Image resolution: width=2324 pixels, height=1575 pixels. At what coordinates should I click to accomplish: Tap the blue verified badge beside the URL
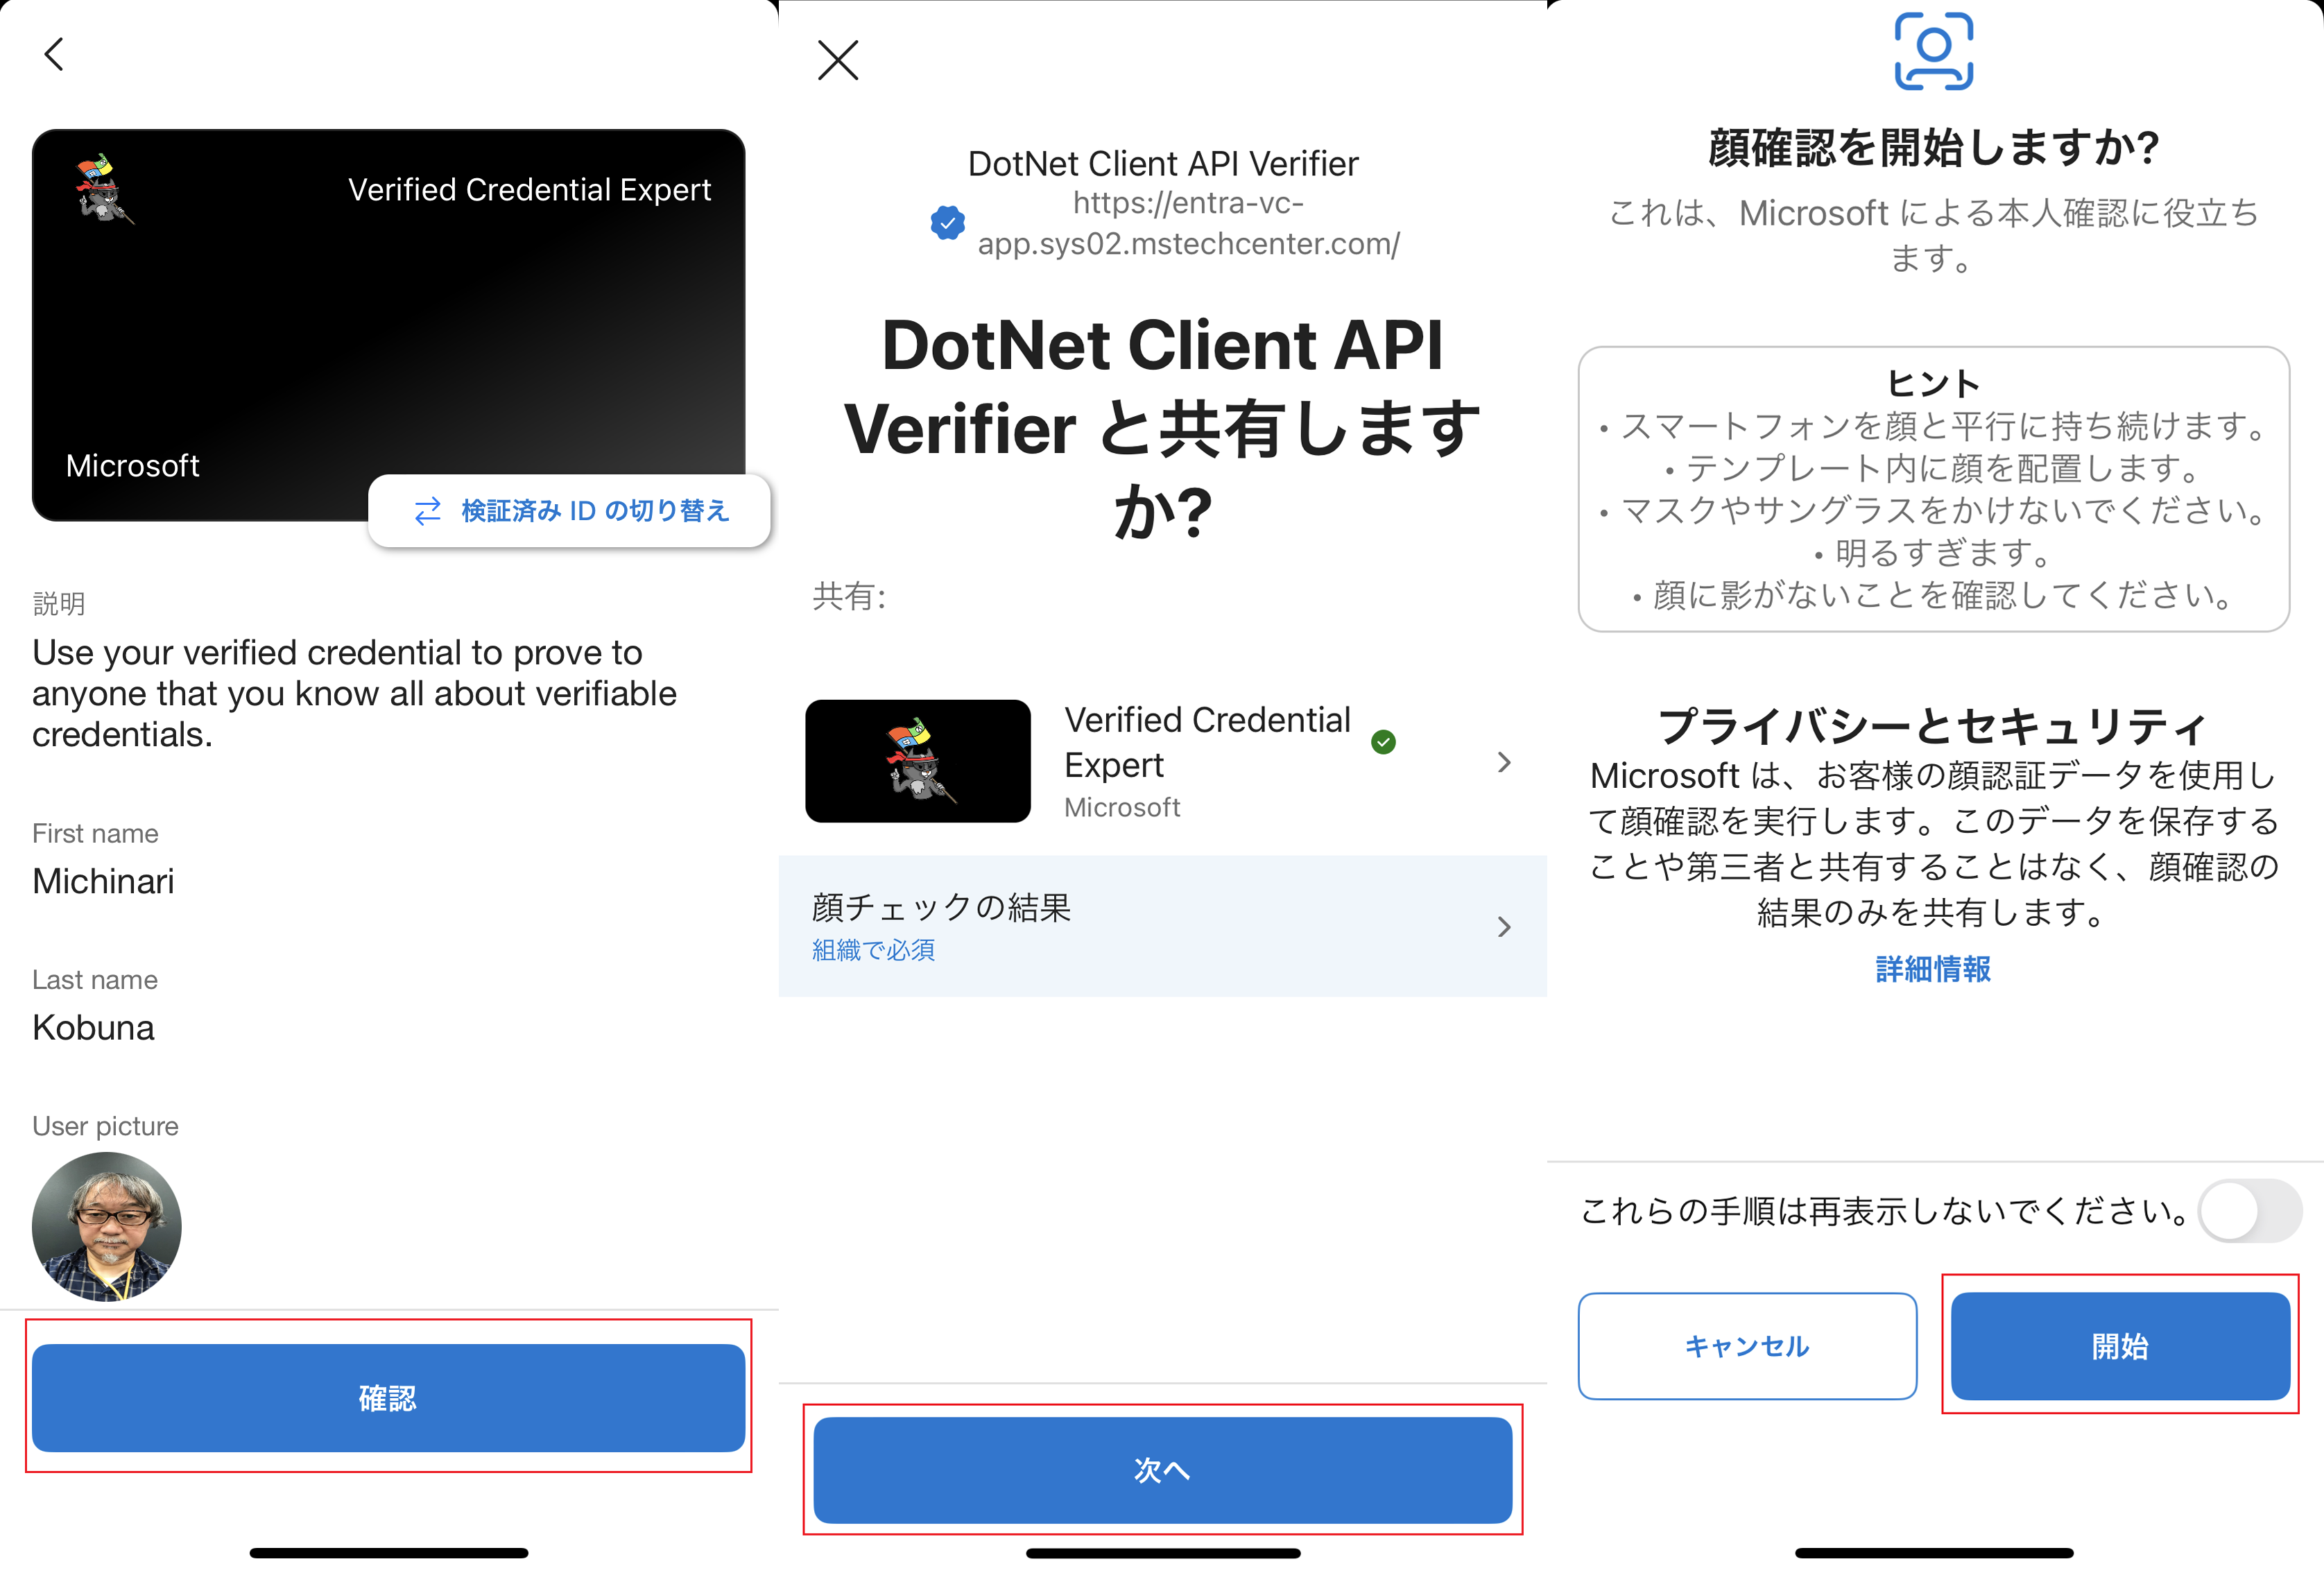[947, 223]
